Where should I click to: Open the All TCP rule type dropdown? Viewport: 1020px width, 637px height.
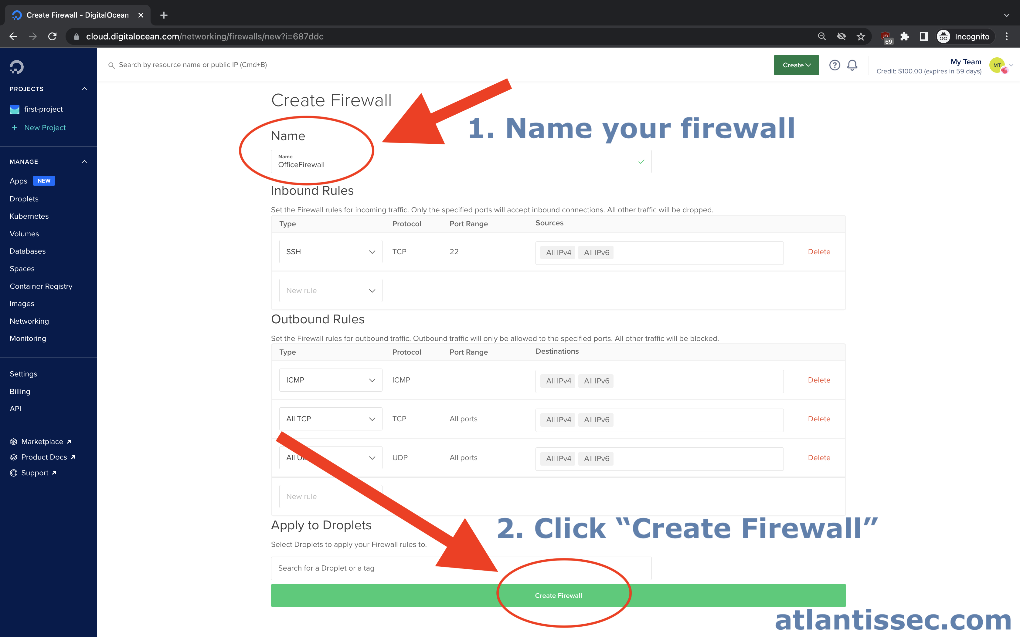click(331, 419)
